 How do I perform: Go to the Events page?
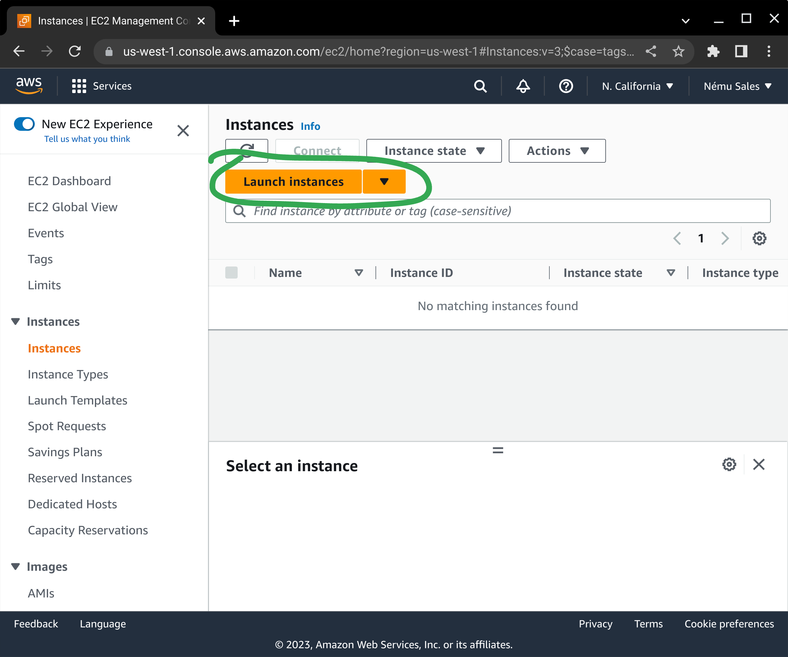coord(46,233)
